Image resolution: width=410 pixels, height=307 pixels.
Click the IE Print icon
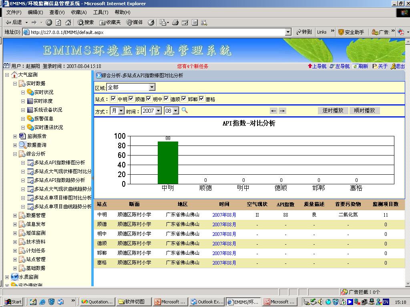[x=175, y=22]
